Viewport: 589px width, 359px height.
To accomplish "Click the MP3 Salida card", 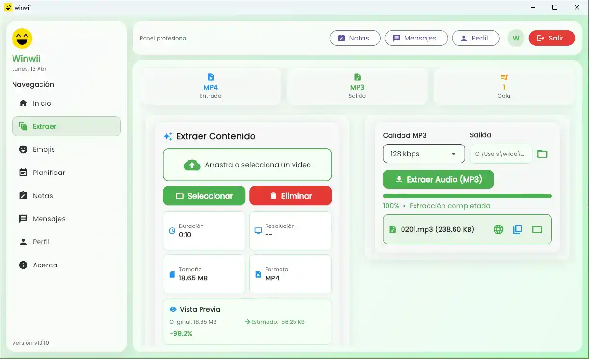I will click(357, 86).
